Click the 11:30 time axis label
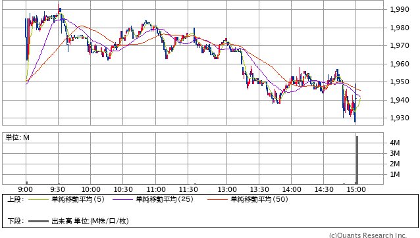This screenshot has height=238, width=420. tap(188, 189)
